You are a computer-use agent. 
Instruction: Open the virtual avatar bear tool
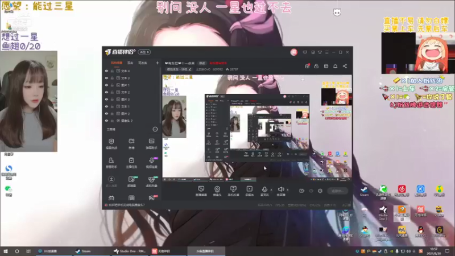tap(151, 181)
